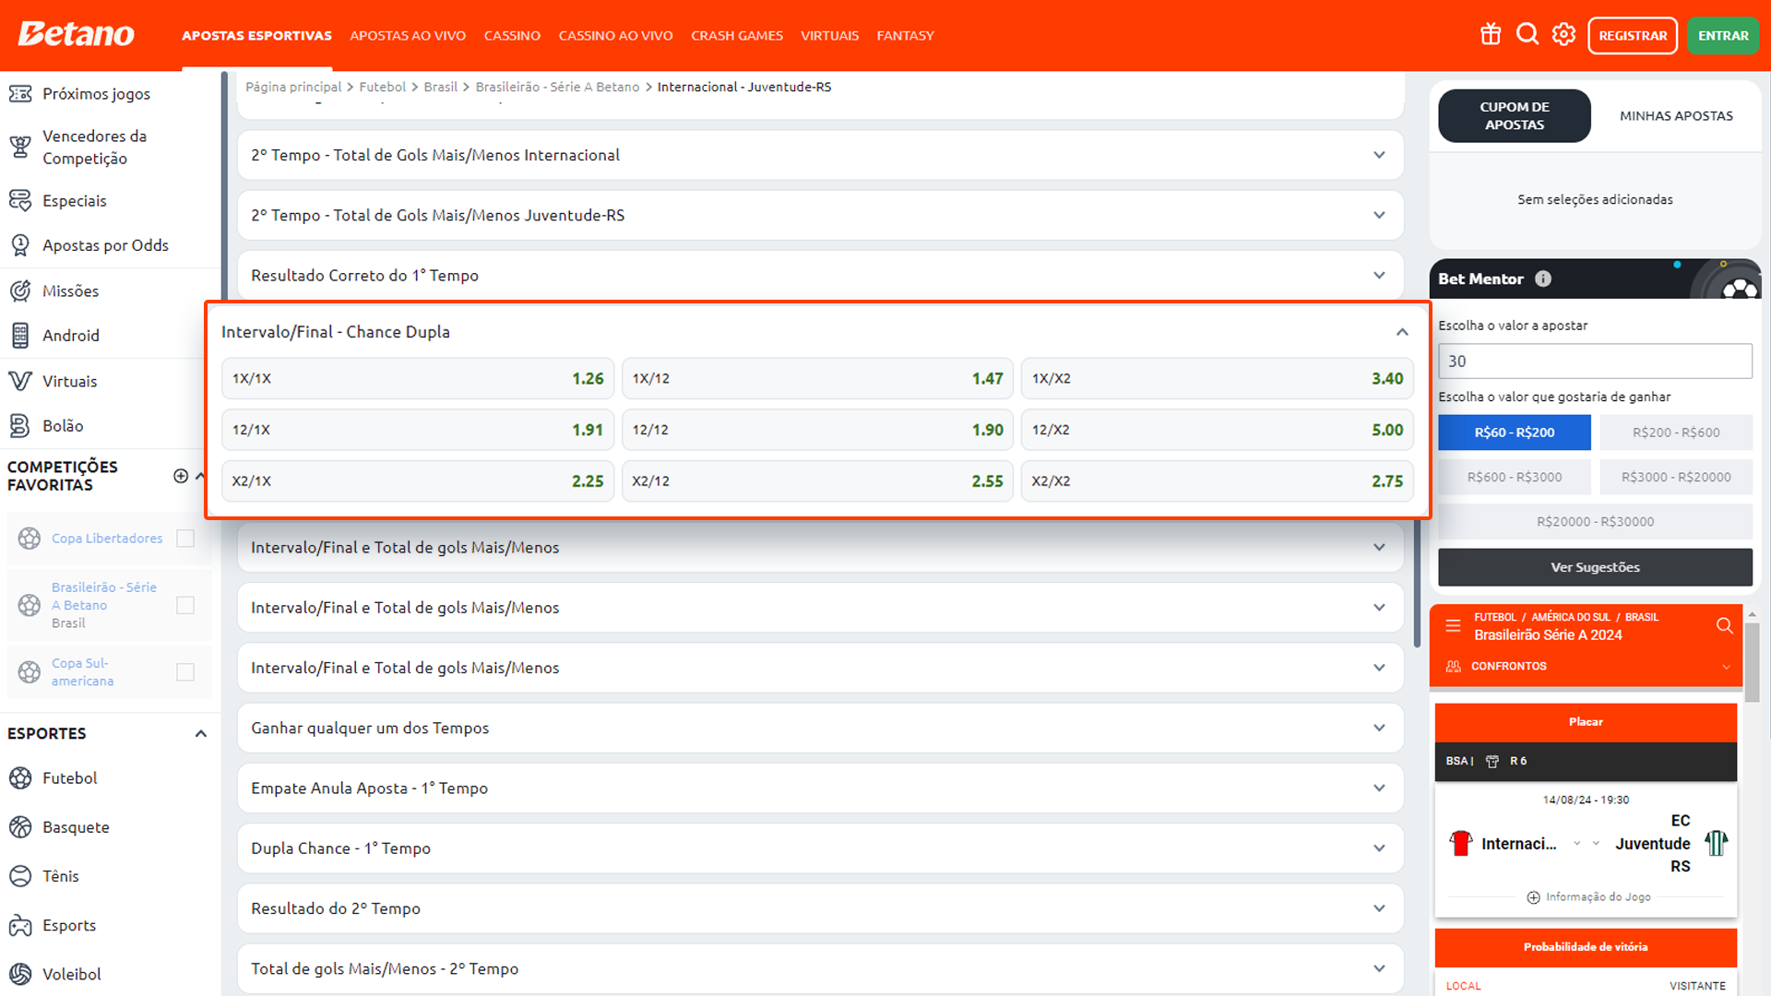1771x996 pixels.
Task: Click the Placar header in match widget
Action: click(x=1586, y=722)
